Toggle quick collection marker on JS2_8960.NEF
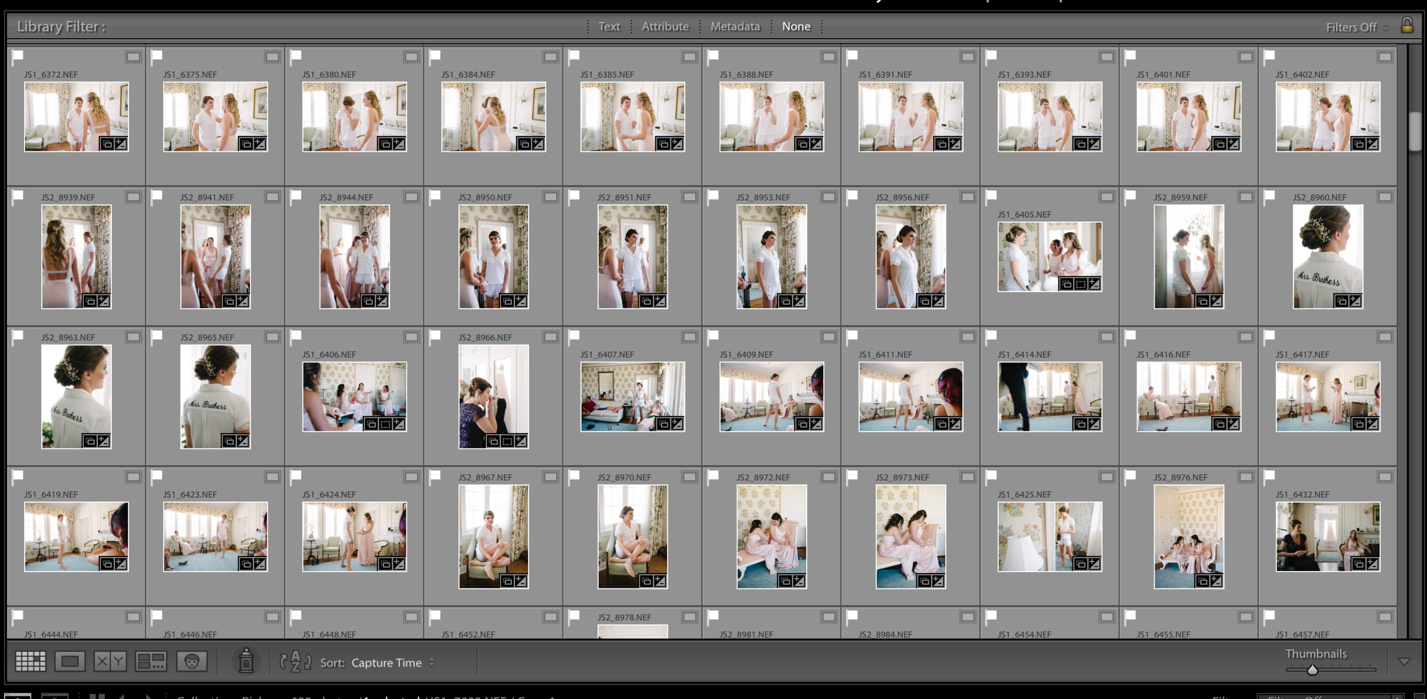This screenshot has width=1427, height=699. tap(1385, 197)
